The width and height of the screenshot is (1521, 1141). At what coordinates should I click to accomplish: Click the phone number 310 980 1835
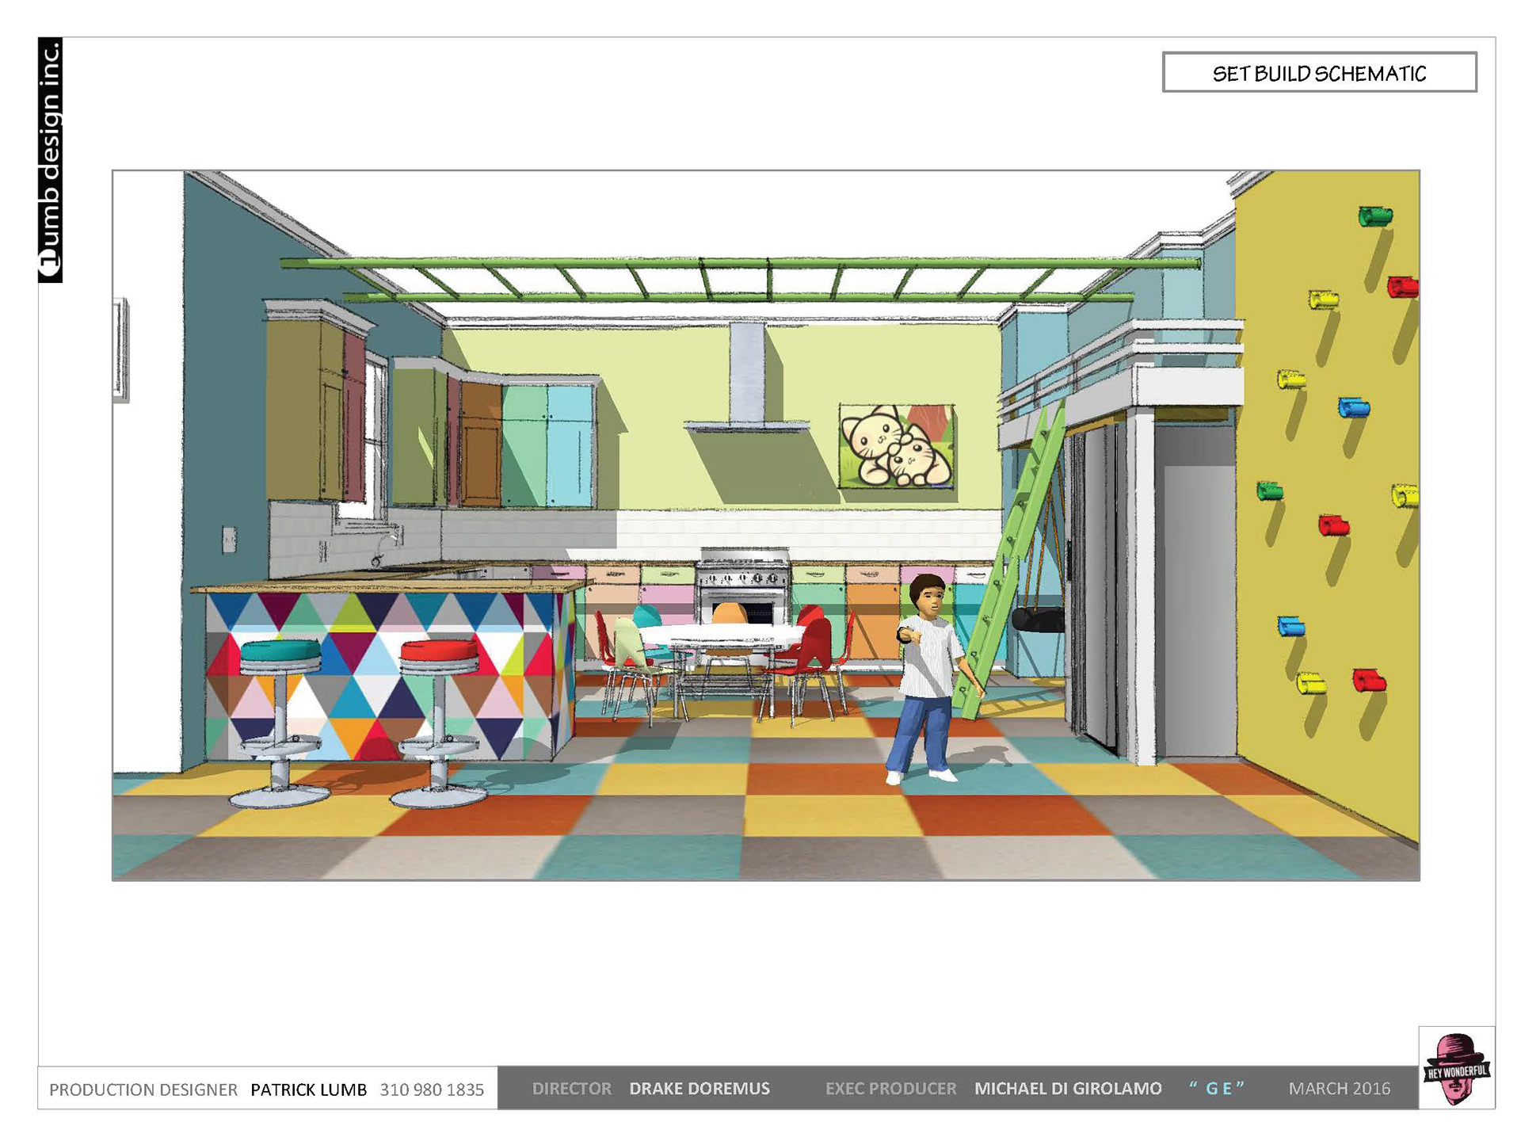click(x=432, y=1089)
